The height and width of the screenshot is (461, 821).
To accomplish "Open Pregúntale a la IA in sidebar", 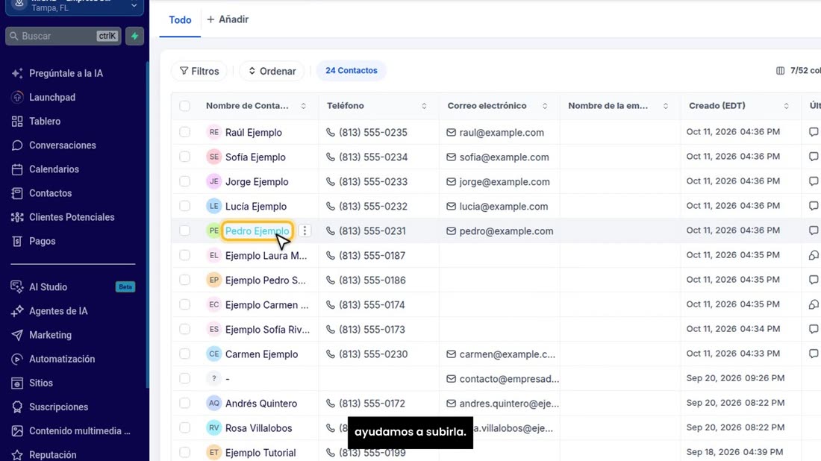I will (x=66, y=73).
